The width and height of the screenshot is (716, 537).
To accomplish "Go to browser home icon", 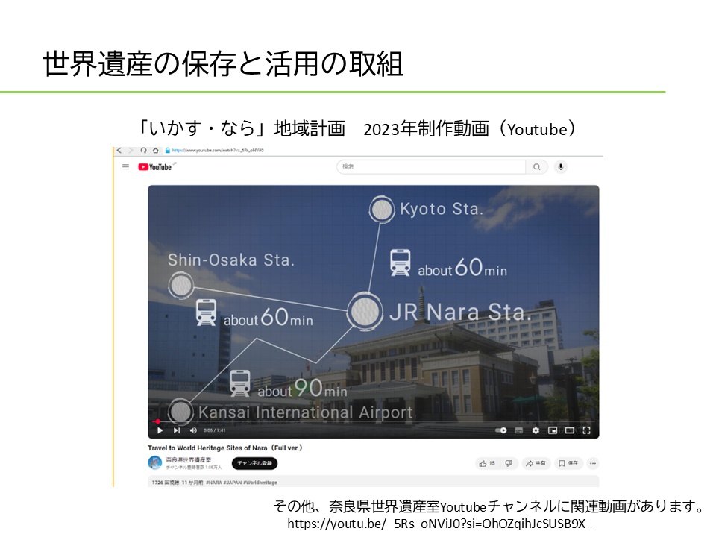I will [x=156, y=150].
